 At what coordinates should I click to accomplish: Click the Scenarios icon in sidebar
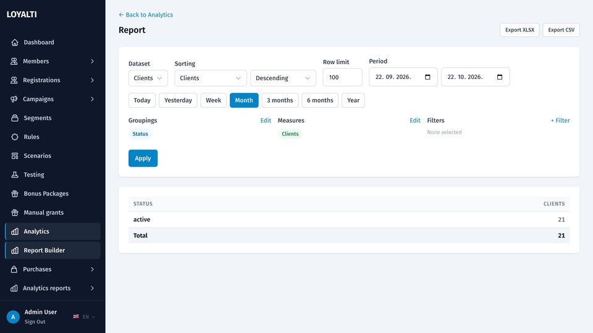15,155
